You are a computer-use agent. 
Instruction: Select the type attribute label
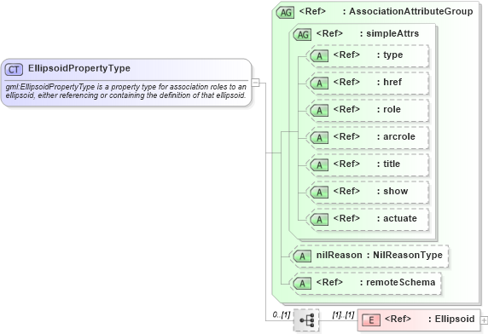[x=393, y=55]
